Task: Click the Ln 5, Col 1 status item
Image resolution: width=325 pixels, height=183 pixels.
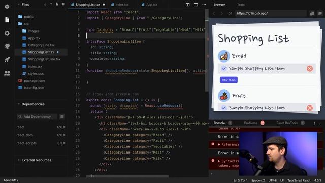Action: click(x=240, y=180)
